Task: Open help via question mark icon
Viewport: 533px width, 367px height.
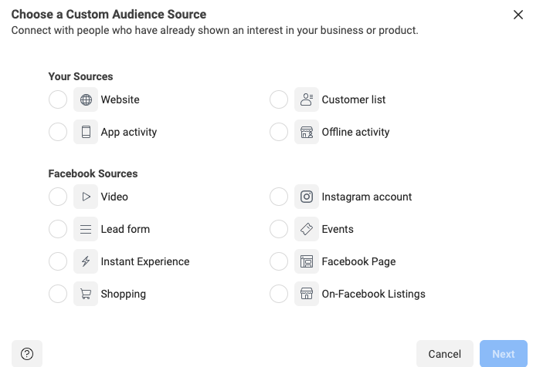Action: pyautogui.click(x=27, y=354)
